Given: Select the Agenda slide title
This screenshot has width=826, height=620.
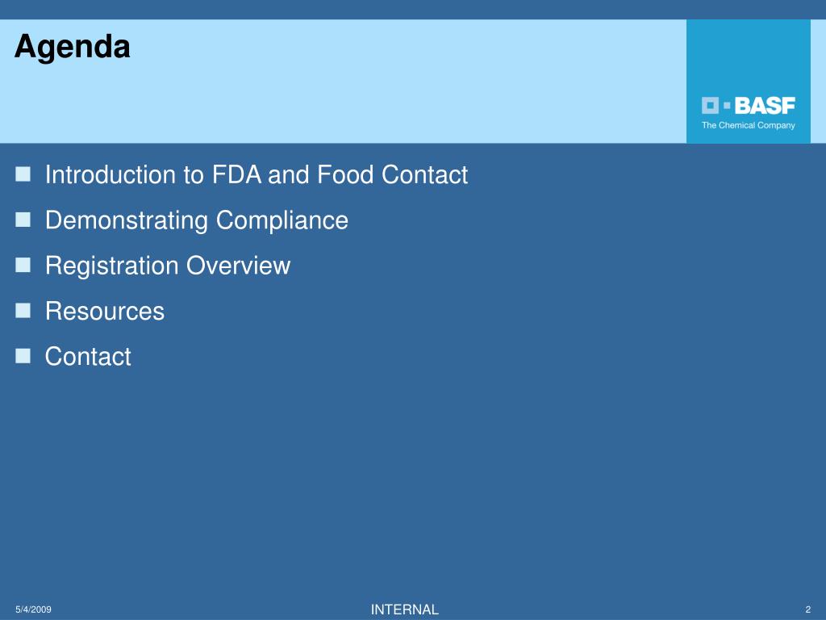Looking at the screenshot, I should pyautogui.click(x=72, y=46).
